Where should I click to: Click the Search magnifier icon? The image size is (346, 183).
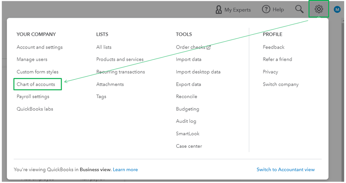pos(299,9)
